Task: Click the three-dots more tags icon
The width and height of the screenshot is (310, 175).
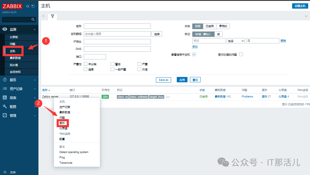Action: pos(168,97)
